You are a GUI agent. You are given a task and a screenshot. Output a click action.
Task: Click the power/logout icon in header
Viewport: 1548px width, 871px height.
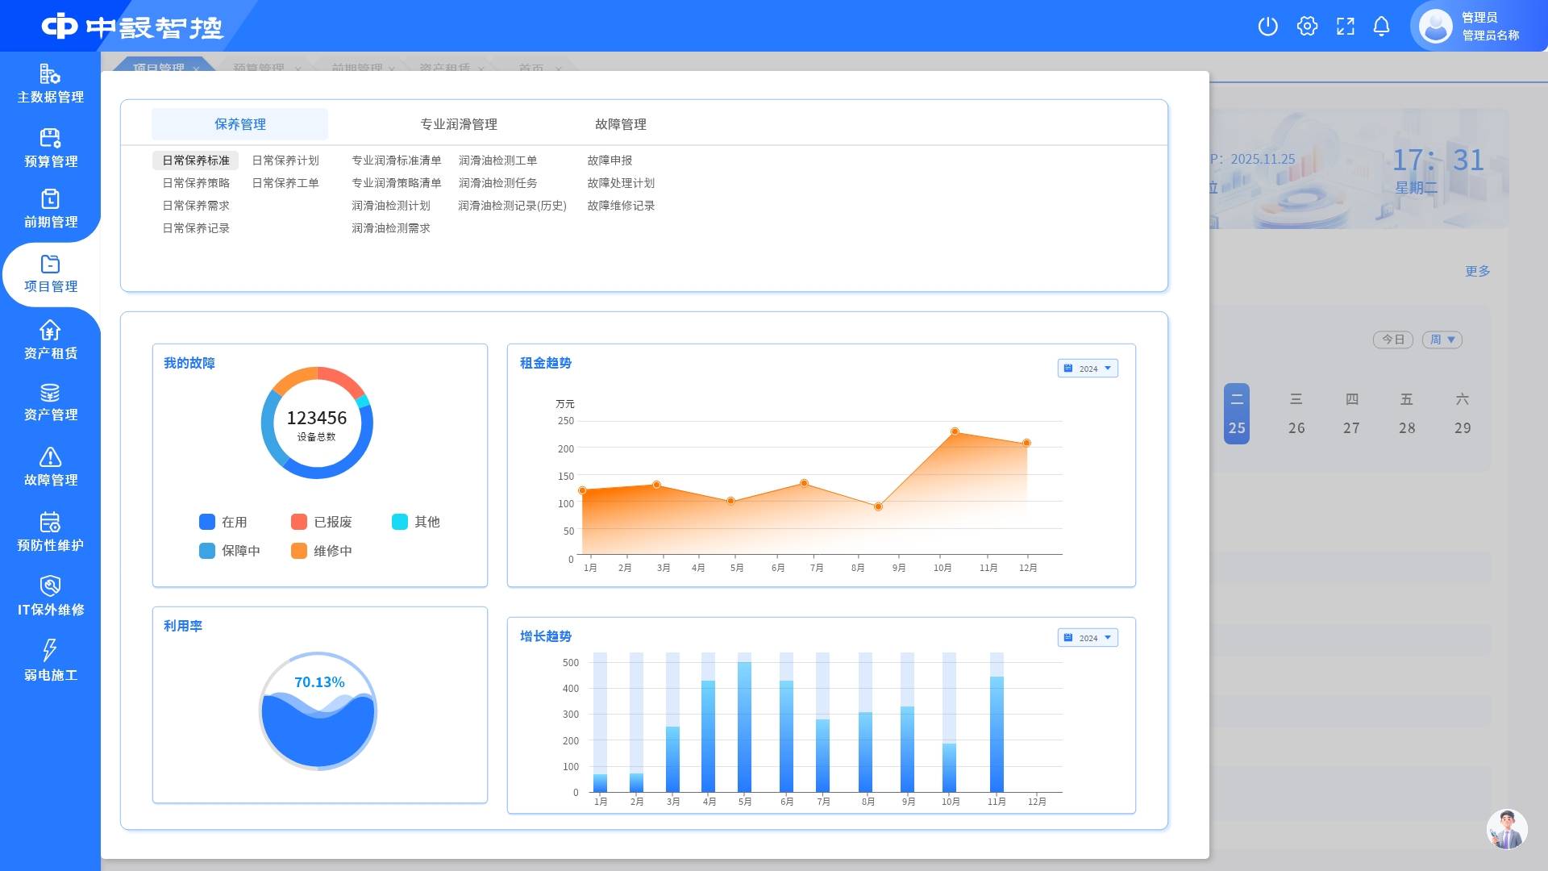click(1267, 27)
